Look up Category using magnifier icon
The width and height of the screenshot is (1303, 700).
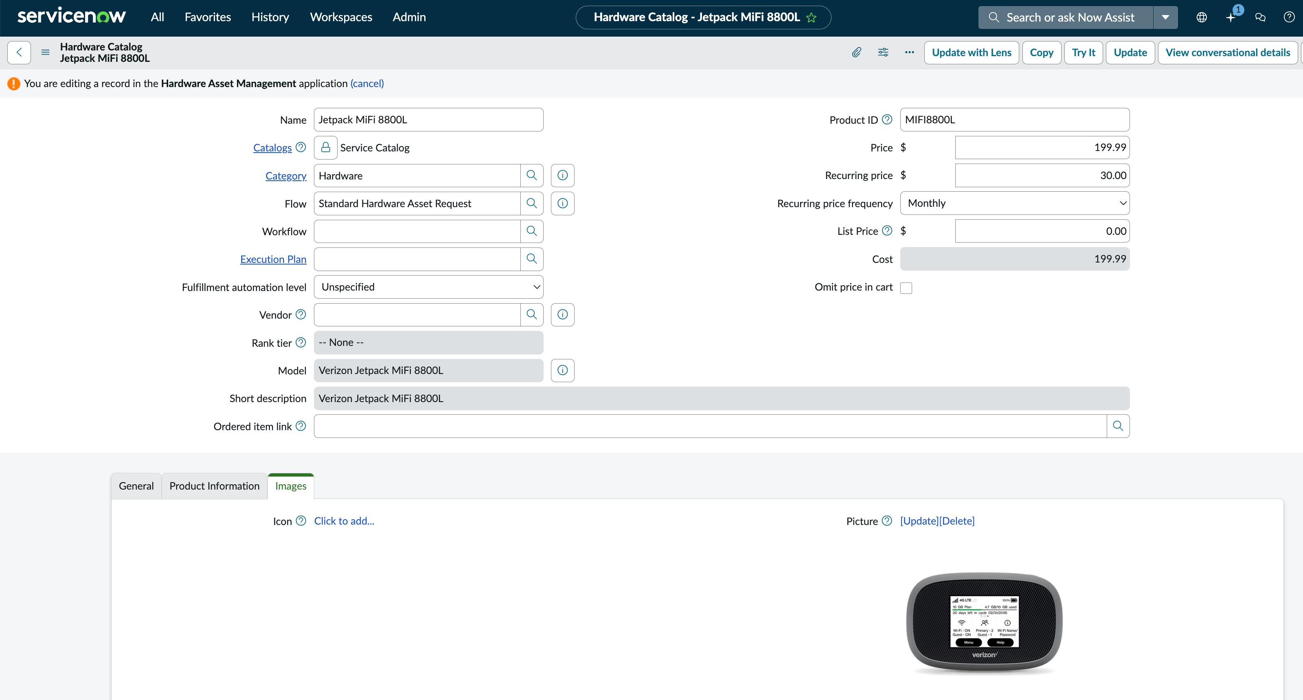[x=532, y=175]
